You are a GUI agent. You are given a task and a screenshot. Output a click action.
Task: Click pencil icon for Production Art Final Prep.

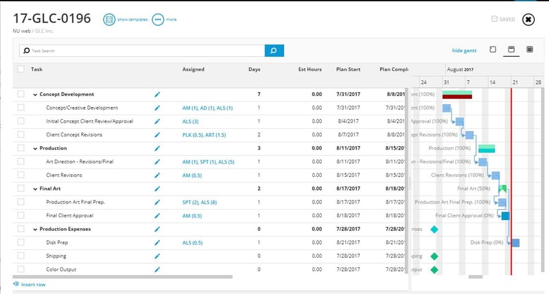(157, 202)
